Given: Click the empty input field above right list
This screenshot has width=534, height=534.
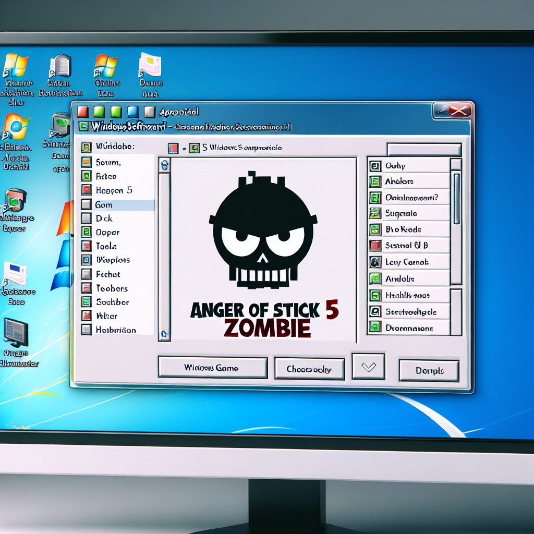Looking at the screenshot, I should coord(424,150).
